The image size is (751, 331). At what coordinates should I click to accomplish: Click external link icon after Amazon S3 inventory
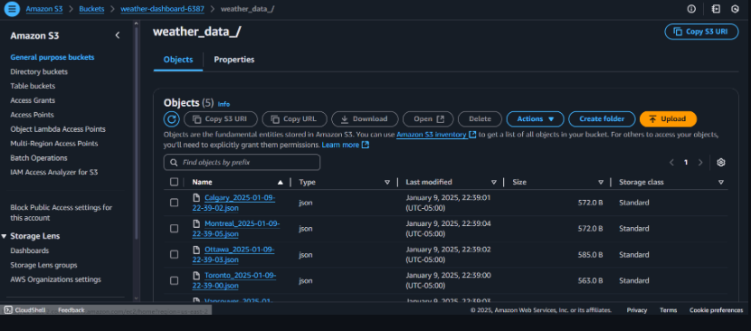click(472, 135)
